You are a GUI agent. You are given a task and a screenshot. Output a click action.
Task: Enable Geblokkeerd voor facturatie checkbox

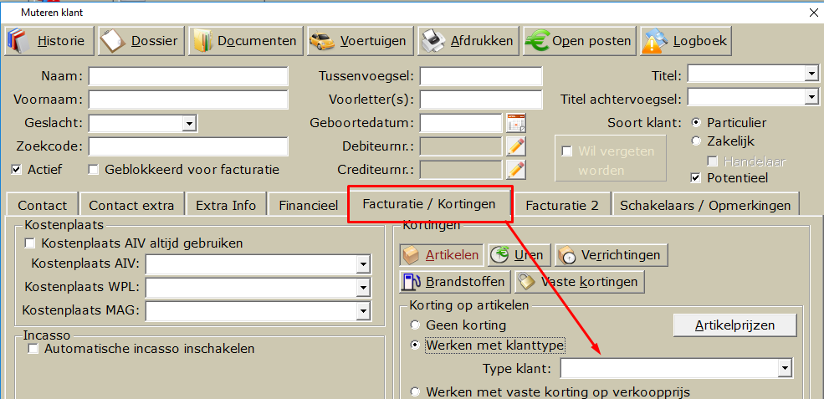(94, 169)
